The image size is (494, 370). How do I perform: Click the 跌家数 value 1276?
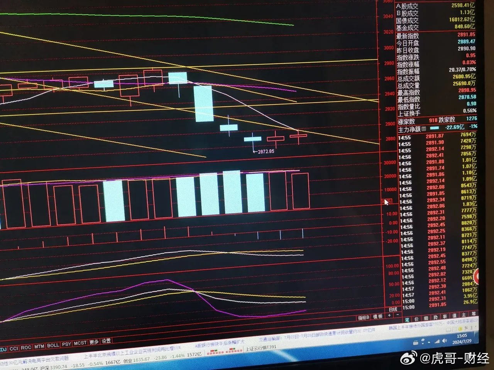pos(471,119)
